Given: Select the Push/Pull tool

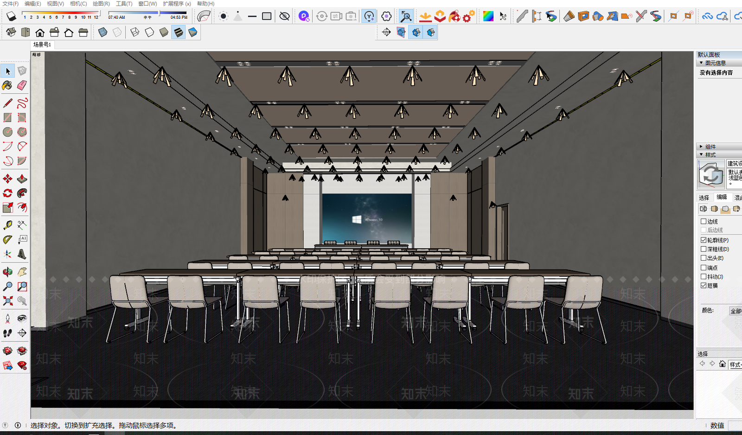Looking at the screenshot, I should click(x=22, y=179).
